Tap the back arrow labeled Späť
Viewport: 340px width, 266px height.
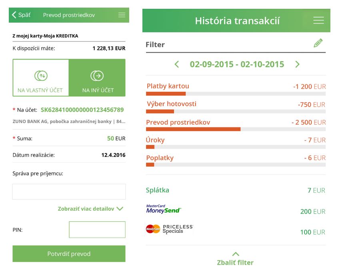21,15
